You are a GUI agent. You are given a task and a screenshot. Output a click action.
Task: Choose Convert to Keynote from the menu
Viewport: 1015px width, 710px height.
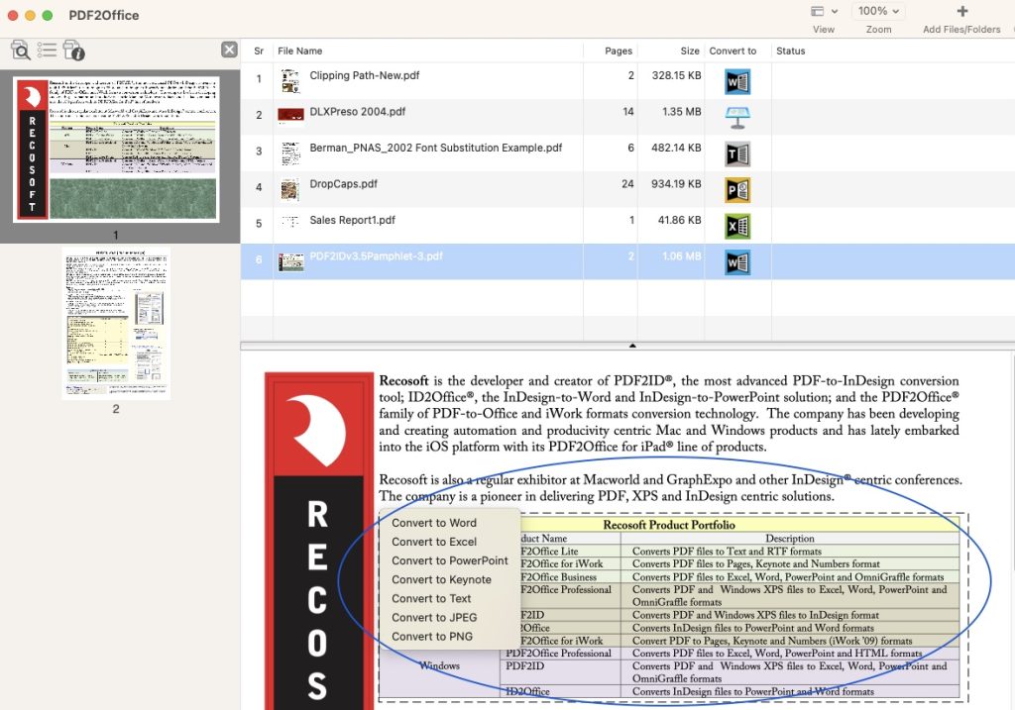point(448,579)
